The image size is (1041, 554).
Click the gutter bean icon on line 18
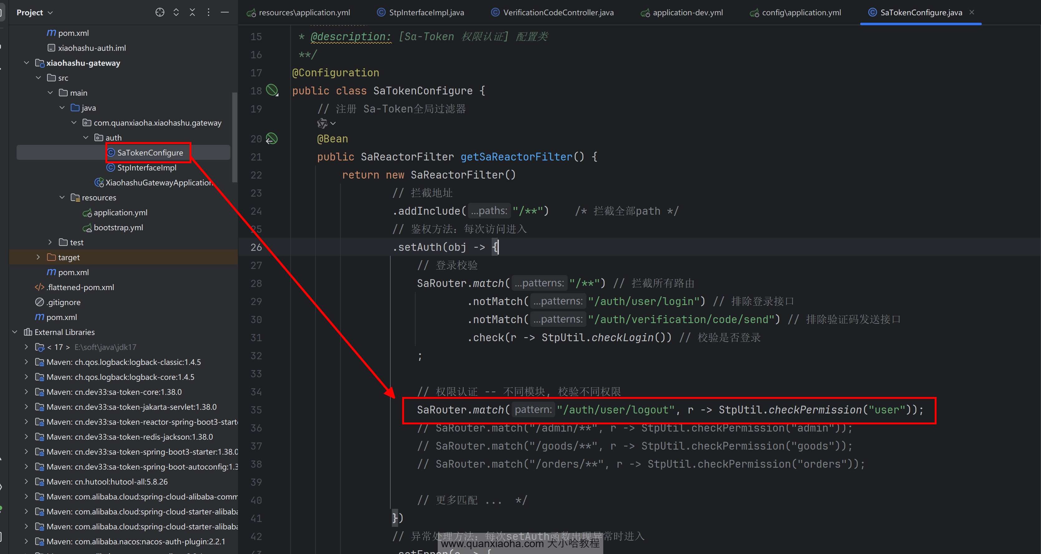click(x=272, y=90)
